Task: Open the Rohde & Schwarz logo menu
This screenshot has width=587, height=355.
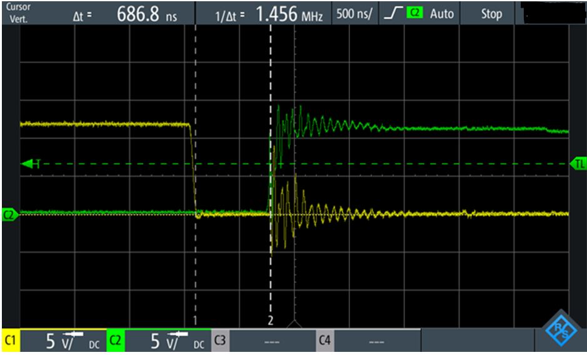Action: pos(560,331)
